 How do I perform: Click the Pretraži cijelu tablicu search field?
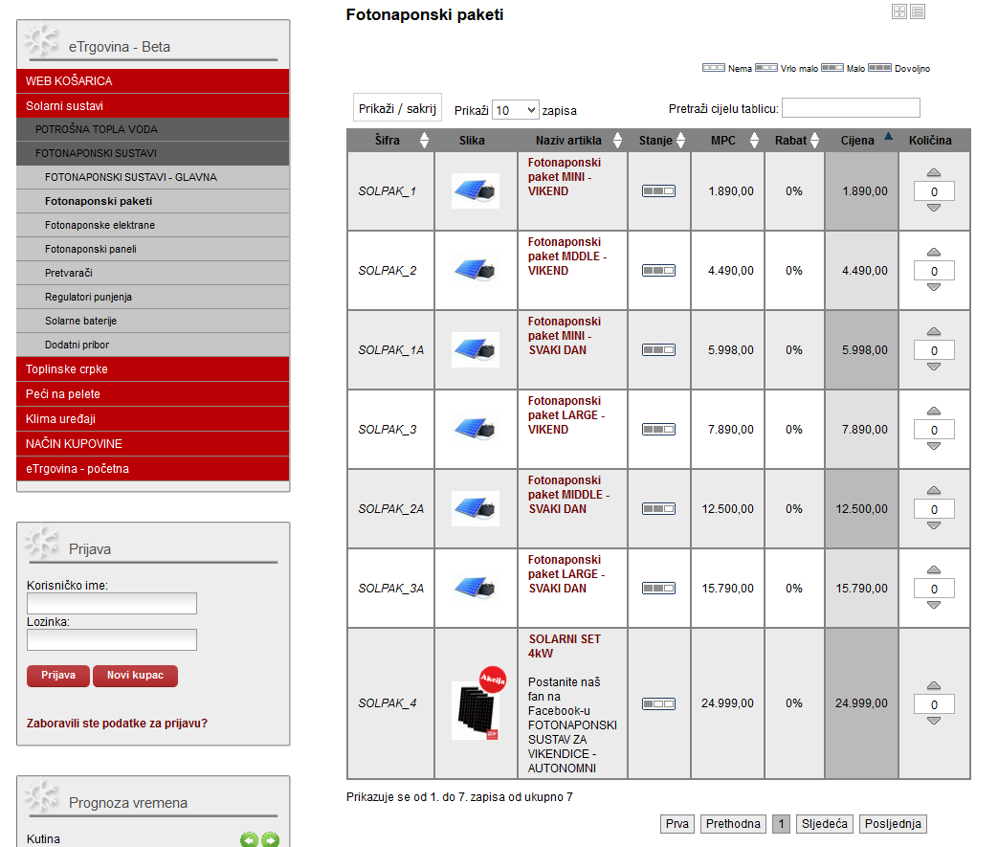pos(851,108)
